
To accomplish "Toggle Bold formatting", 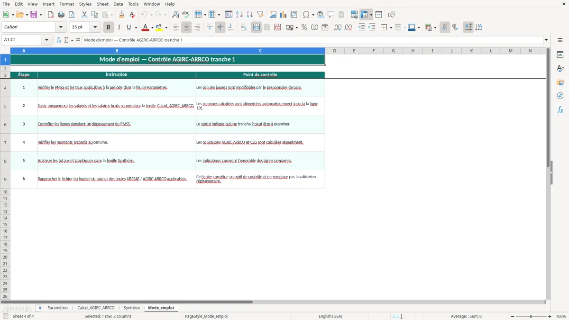I will pos(109,27).
